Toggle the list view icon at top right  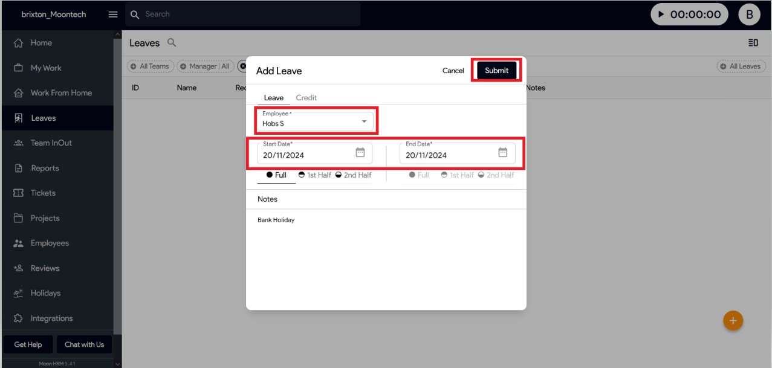click(753, 43)
